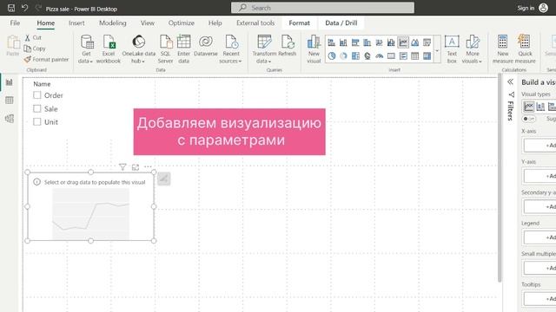The height and width of the screenshot is (312, 556).
Task: Add data to the Legend well
Action: (x=539, y=237)
